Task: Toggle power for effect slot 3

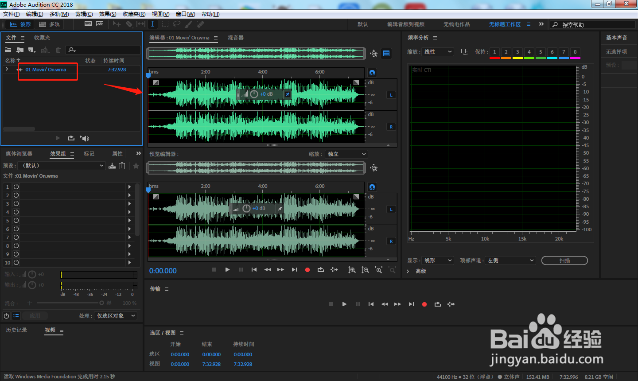Action: click(x=16, y=204)
